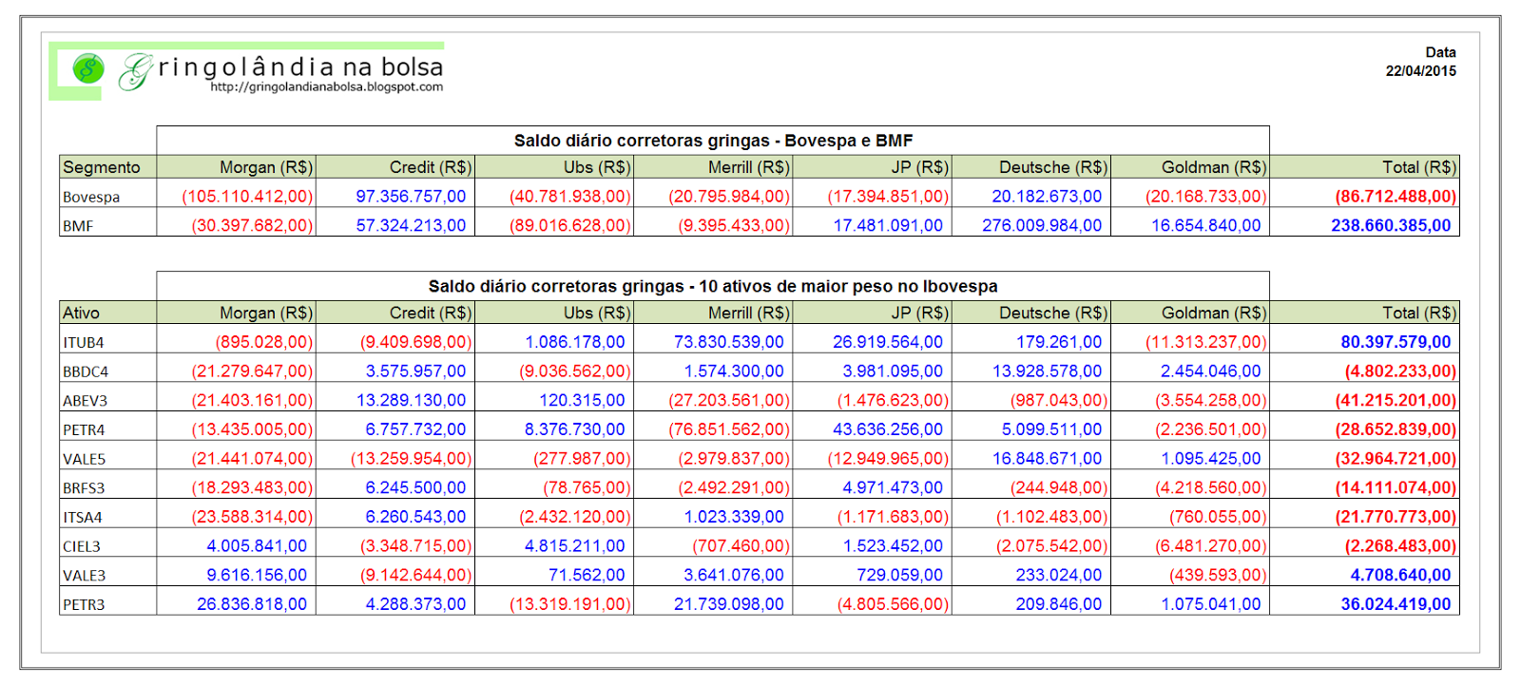Screen dimensions: 1521x685
Task: Click PETR3 Ubs value (13.319.191,00)
Action: point(569,604)
